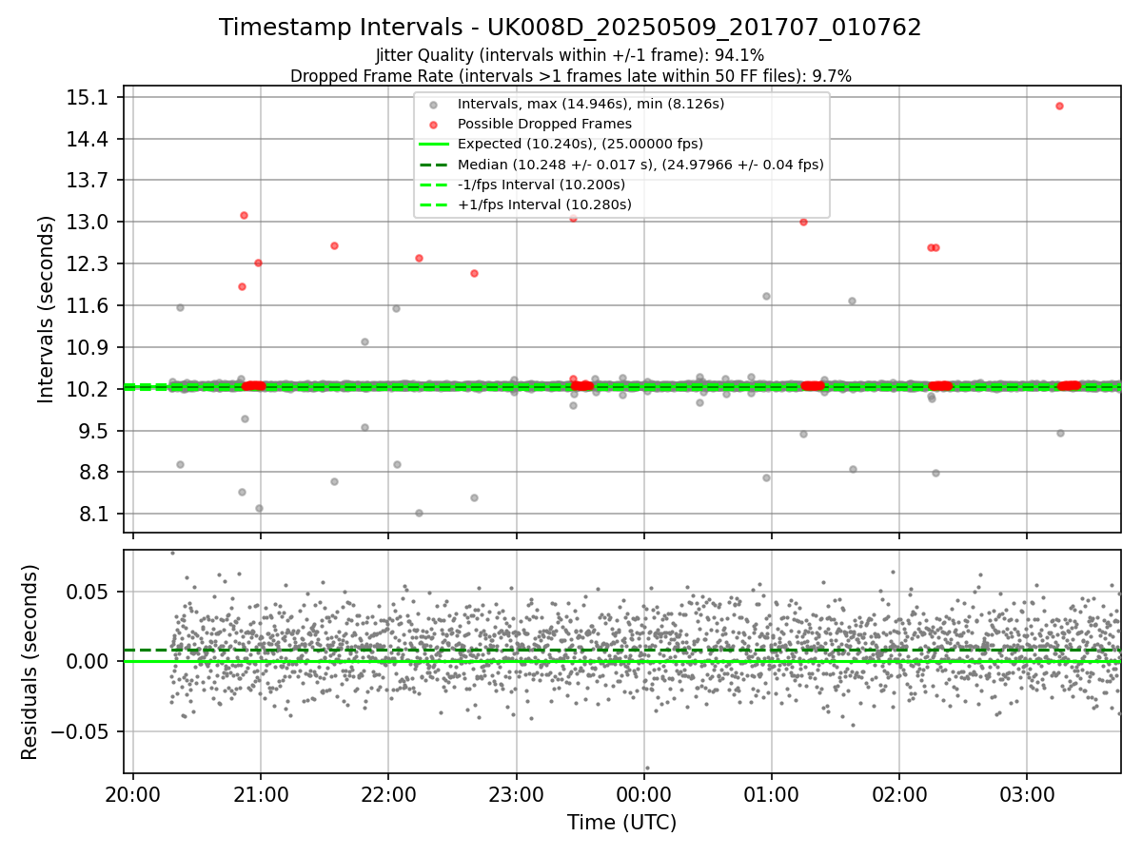Click the 'Jitter Quality' 94.1% subtitle line
1142x856 pixels.
pyautogui.click(x=570, y=56)
